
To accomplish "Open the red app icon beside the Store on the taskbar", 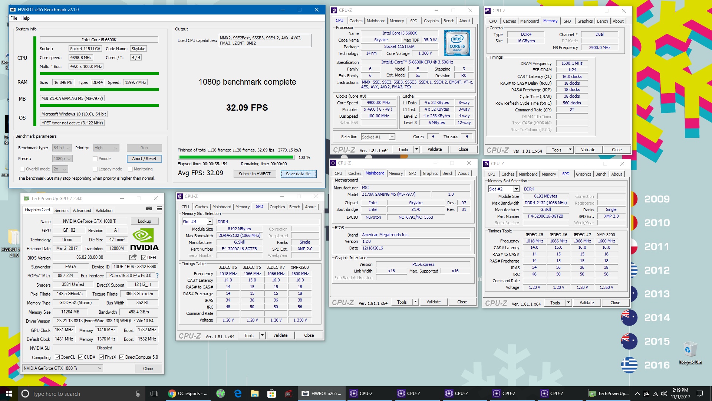I will coord(289,394).
